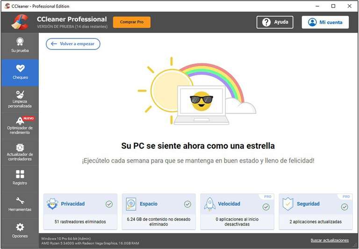
Task: Open the Privacidad result card title
Action: [73, 204]
